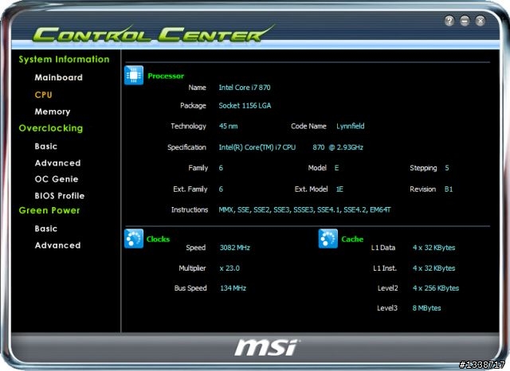Image resolution: width=510 pixels, height=371 pixels.
Task: Click the Processor section title
Action: [x=166, y=76]
